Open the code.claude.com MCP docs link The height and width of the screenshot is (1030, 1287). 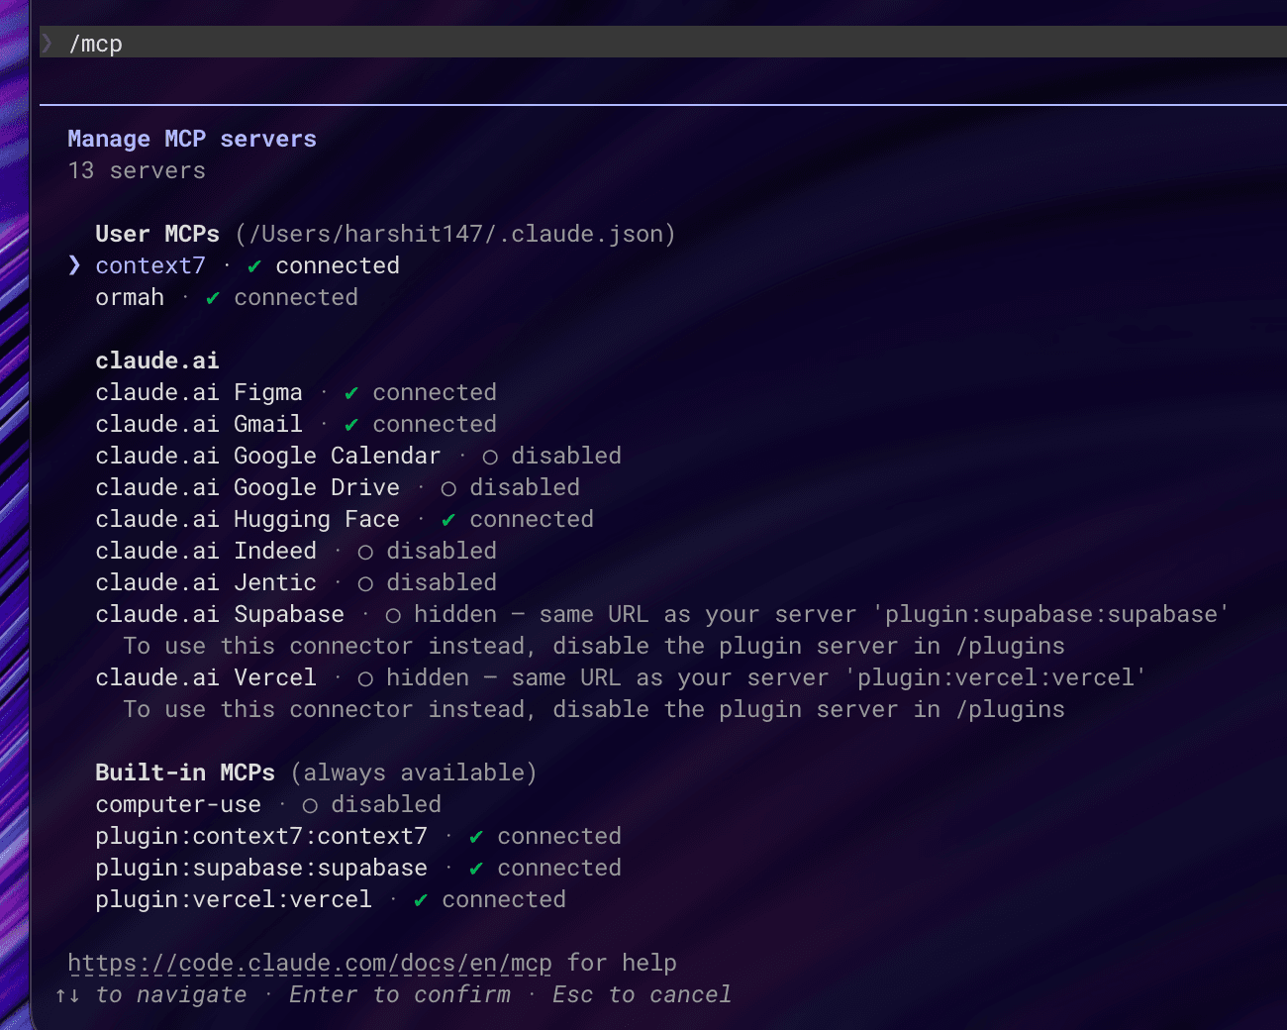(x=310, y=963)
